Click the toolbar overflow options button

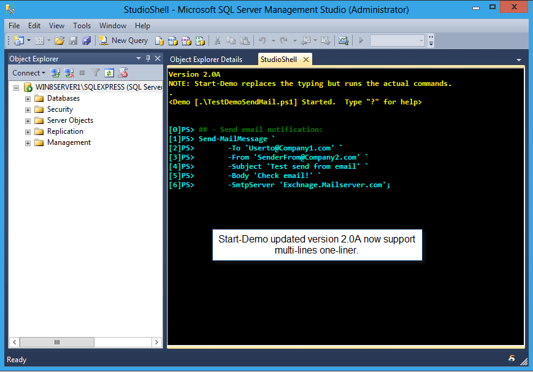click(431, 41)
